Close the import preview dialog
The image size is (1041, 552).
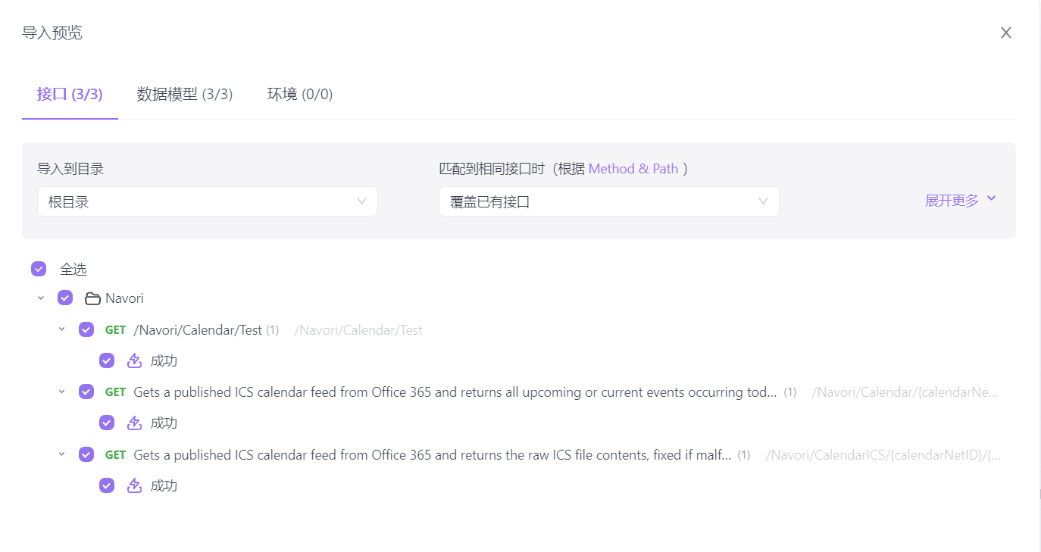[x=1006, y=33]
